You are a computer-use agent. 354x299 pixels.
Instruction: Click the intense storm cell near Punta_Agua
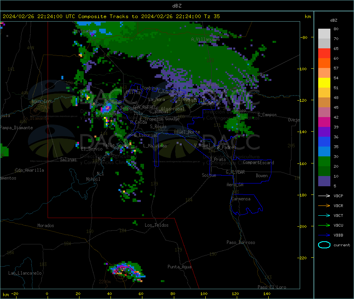126,271
